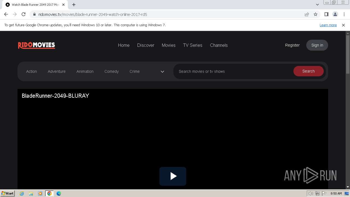350x197 pixels.
Task: Go to Home page
Action: coord(124,45)
